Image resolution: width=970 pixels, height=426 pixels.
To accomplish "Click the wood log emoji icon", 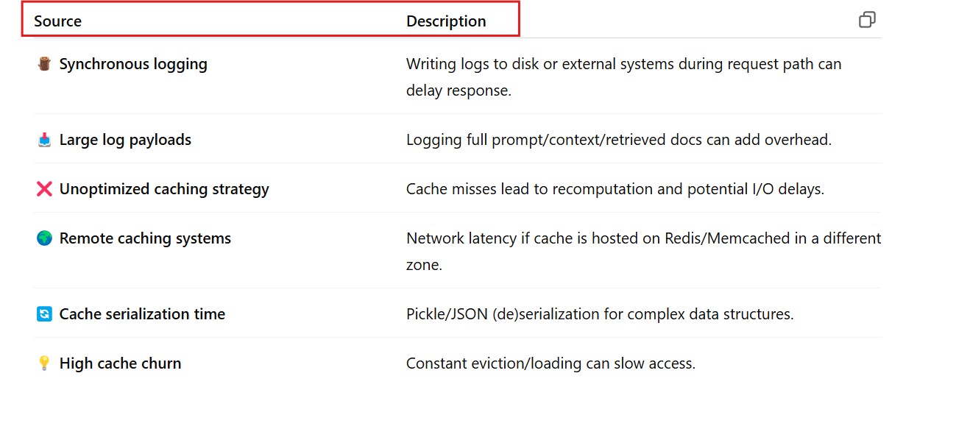I will [x=44, y=65].
